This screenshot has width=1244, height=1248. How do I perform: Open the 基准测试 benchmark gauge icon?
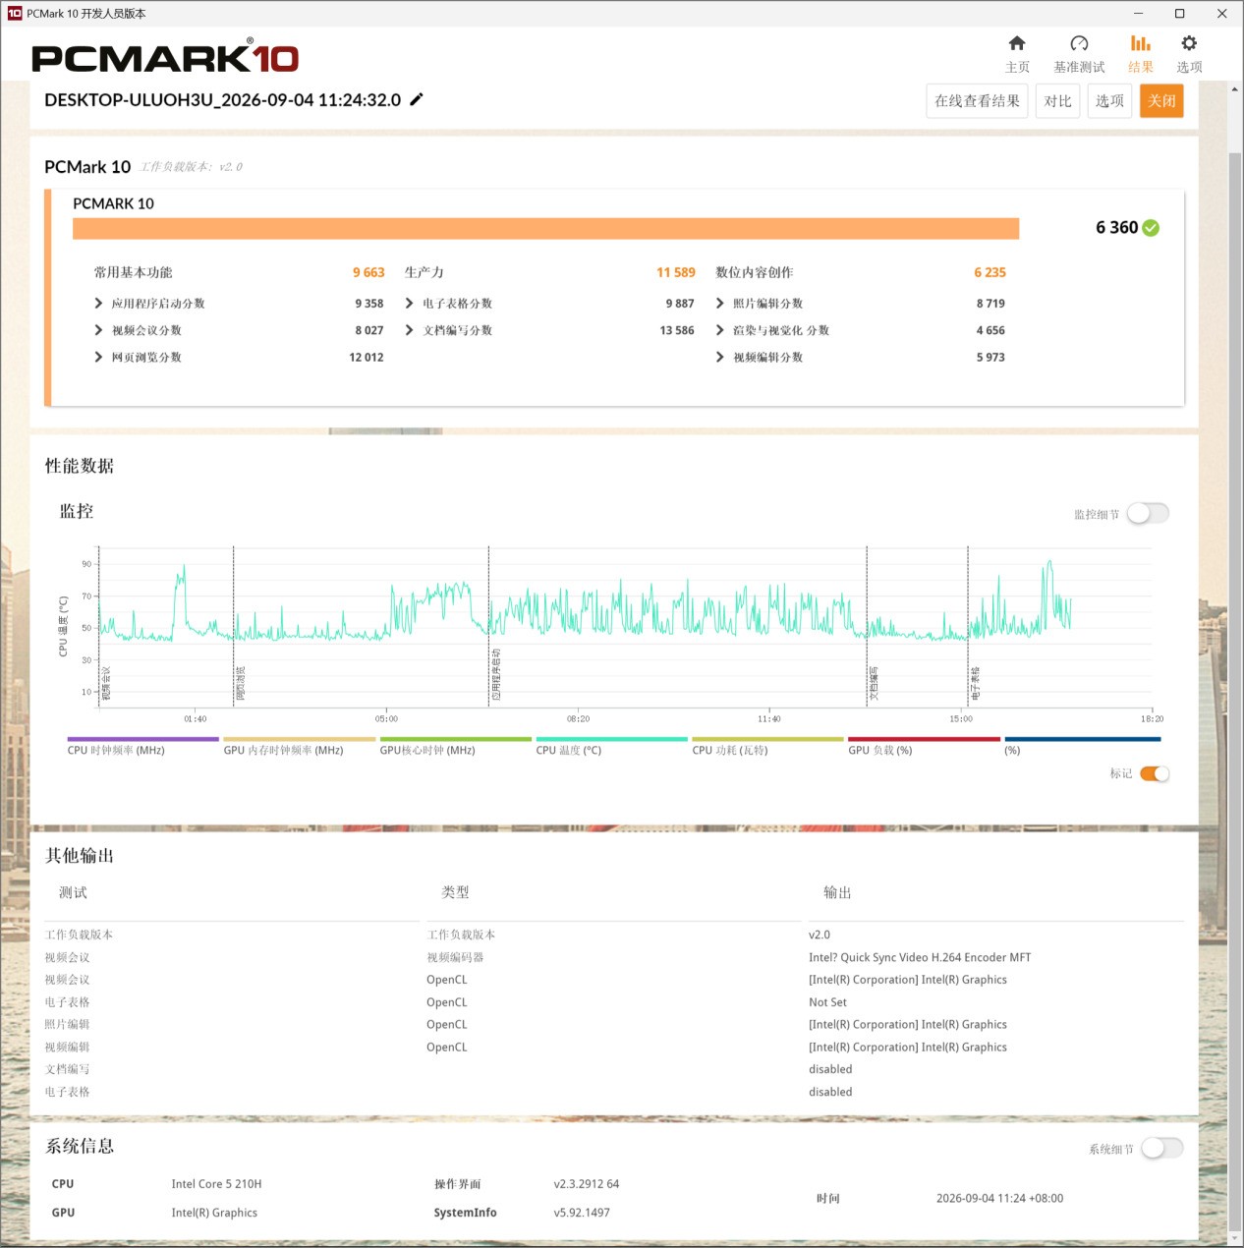pos(1079,43)
